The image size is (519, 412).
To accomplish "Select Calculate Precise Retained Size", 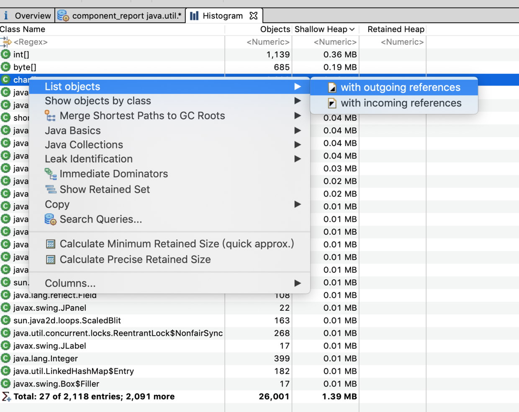I will coord(170,259).
